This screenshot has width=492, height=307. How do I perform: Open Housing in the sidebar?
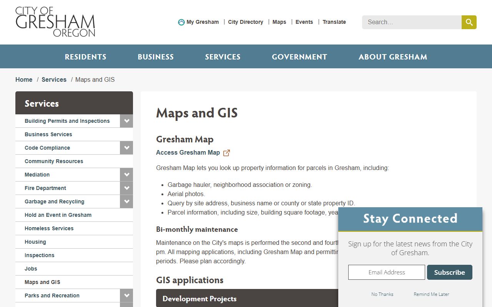(x=35, y=242)
